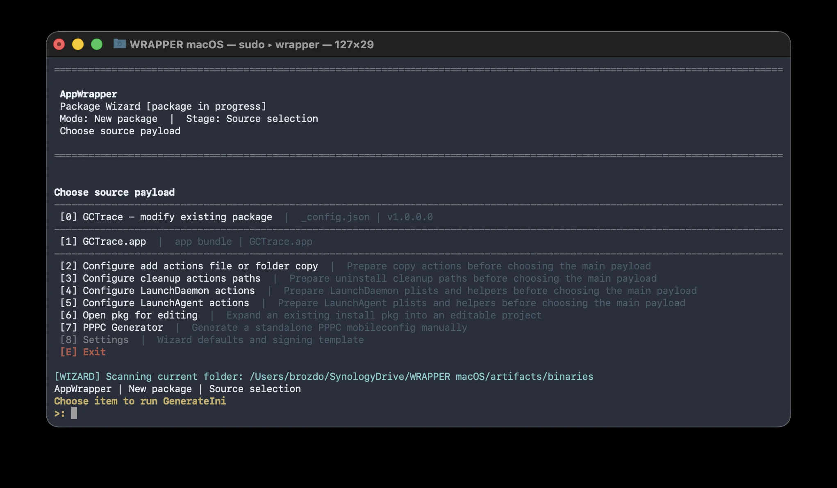Select [4] Configure LaunchDaemon actions
Image resolution: width=837 pixels, height=488 pixels.
[x=157, y=291]
